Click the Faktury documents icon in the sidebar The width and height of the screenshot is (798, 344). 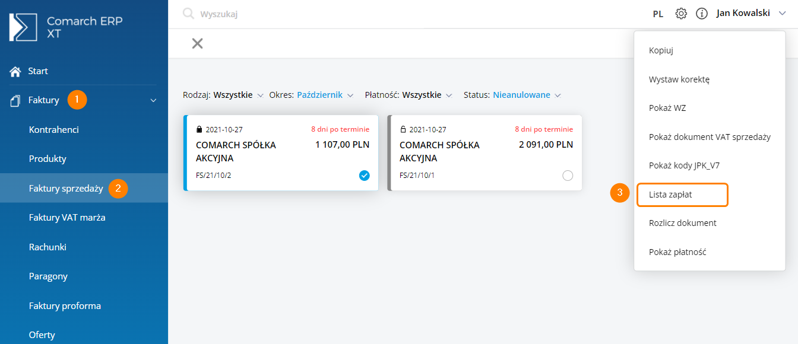tap(15, 100)
